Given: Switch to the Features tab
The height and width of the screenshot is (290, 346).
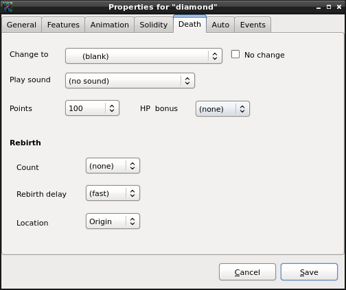Looking at the screenshot, I should coord(63,25).
